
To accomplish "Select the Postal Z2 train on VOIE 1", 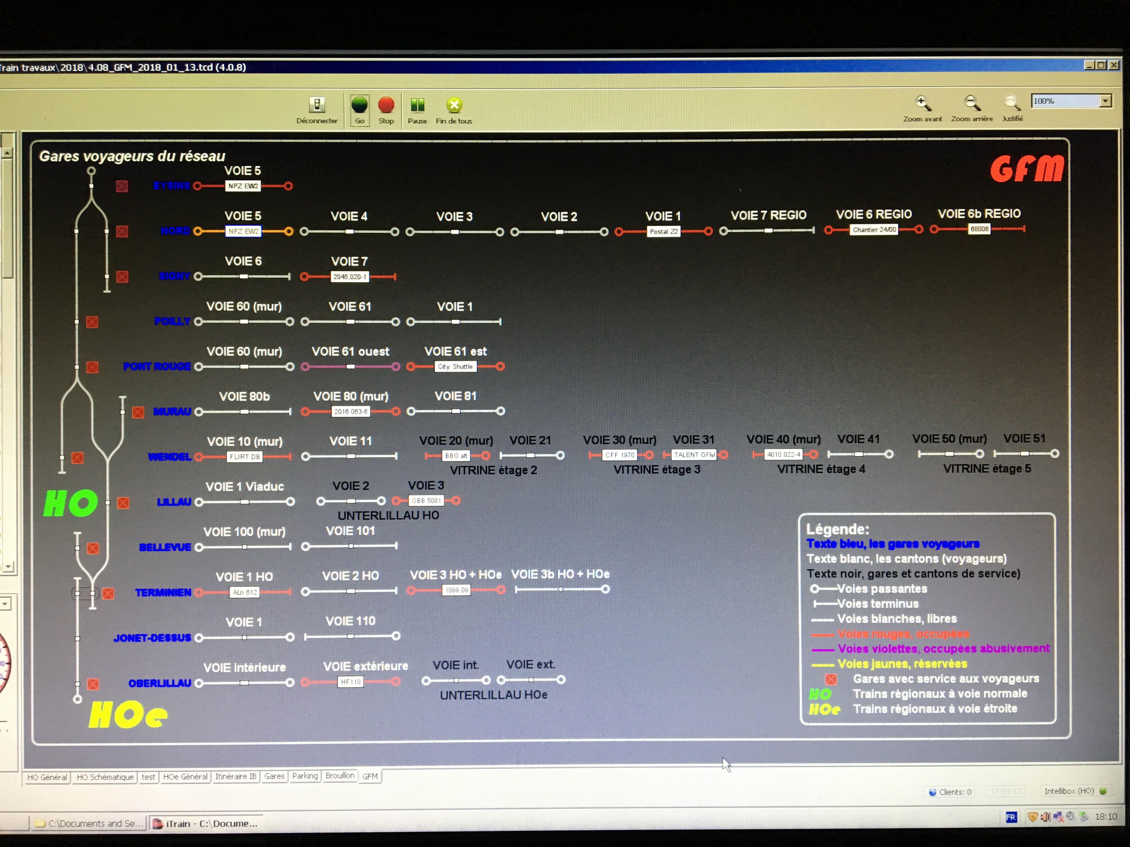I will point(664,231).
